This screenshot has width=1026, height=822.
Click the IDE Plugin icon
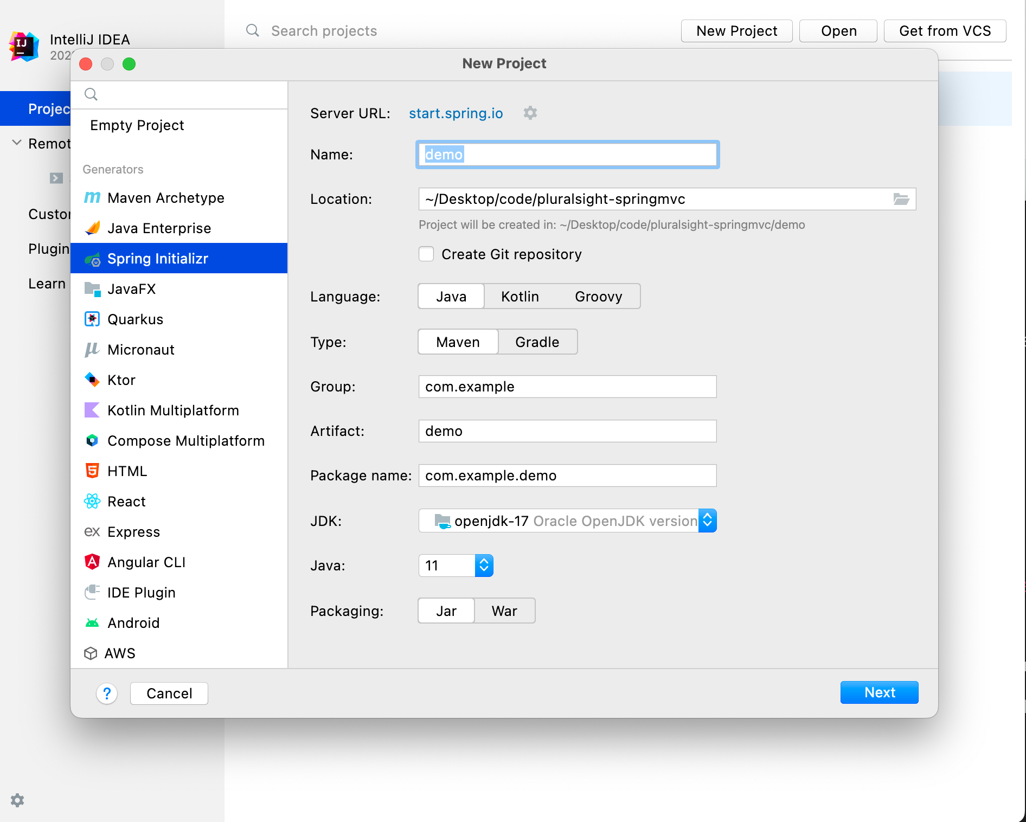[92, 592]
